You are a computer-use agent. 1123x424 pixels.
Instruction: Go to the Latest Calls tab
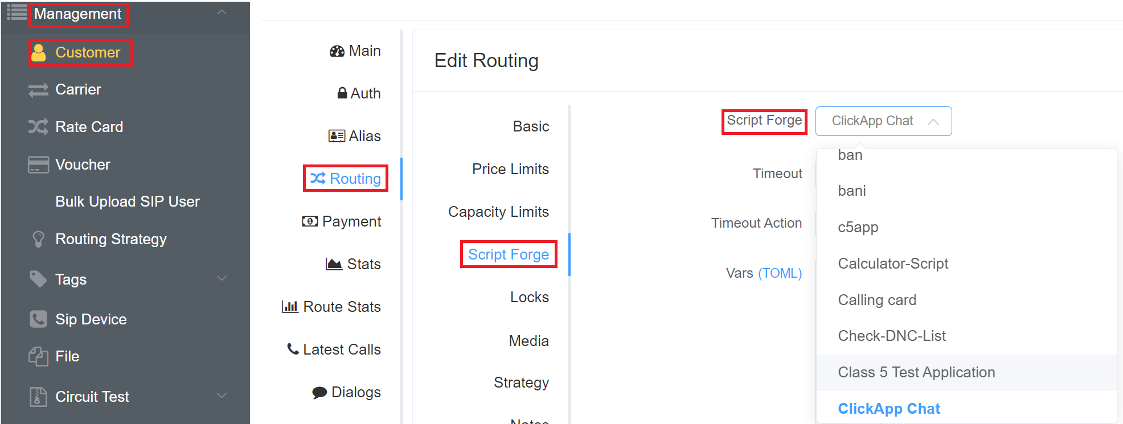click(x=334, y=349)
